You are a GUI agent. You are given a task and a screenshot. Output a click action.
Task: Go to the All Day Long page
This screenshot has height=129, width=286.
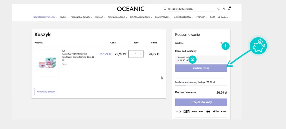(x=223, y=17)
